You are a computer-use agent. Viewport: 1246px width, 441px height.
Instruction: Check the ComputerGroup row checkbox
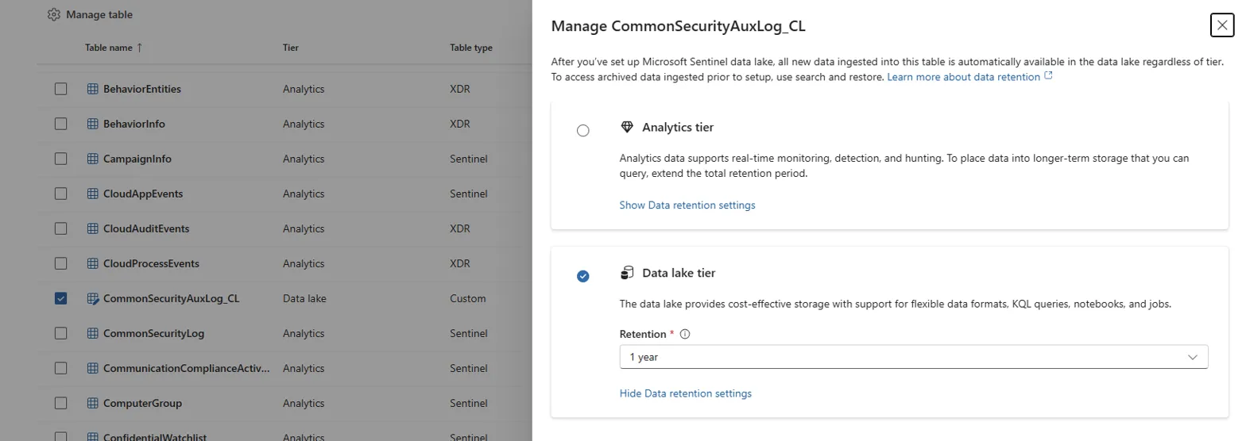click(x=61, y=403)
